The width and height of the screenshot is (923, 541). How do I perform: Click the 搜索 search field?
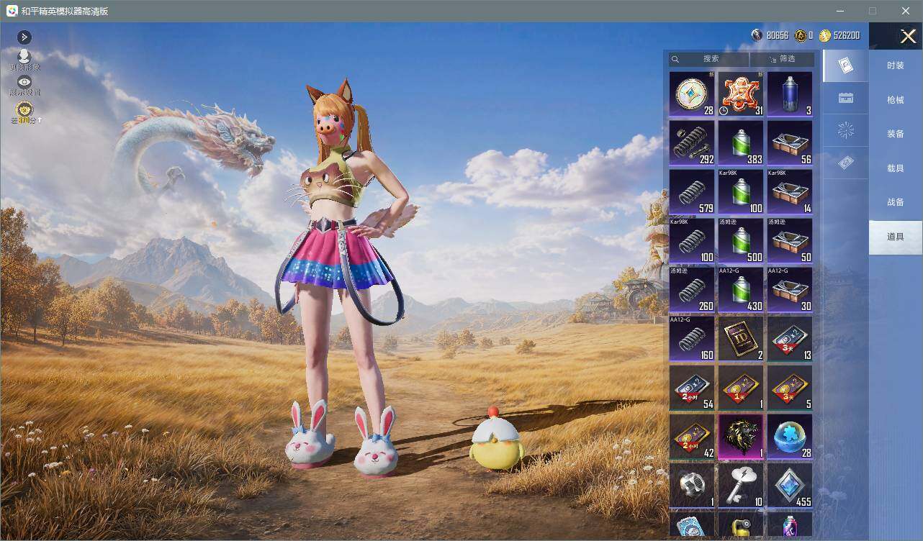click(709, 59)
